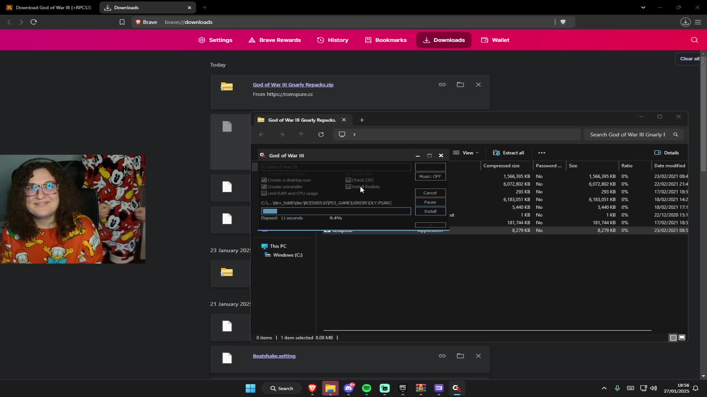Select This PC in navigation pane

[x=274, y=246]
